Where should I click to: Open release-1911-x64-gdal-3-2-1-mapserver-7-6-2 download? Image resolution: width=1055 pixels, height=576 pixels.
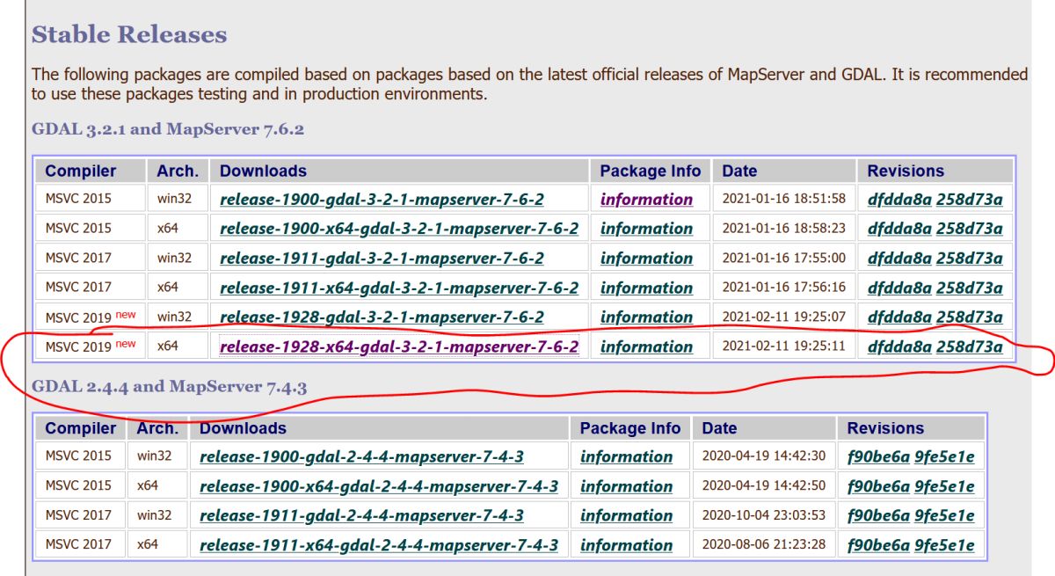pos(399,288)
